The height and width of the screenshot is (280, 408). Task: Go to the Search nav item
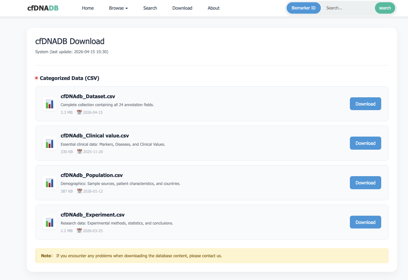tap(150, 8)
